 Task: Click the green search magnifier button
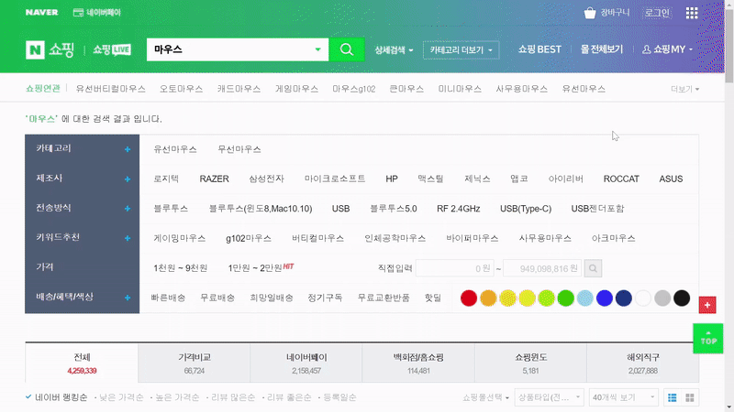(346, 49)
